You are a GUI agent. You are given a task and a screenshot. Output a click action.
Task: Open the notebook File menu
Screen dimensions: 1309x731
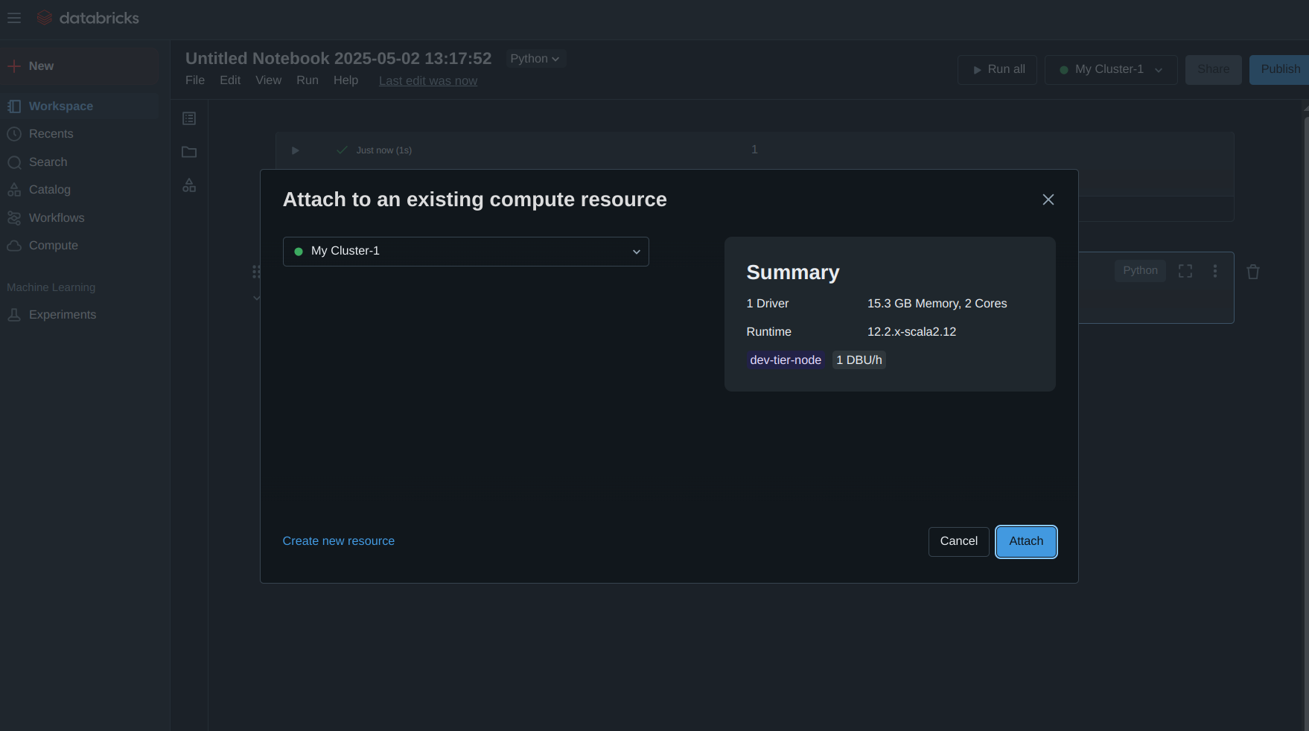(195, 80)
